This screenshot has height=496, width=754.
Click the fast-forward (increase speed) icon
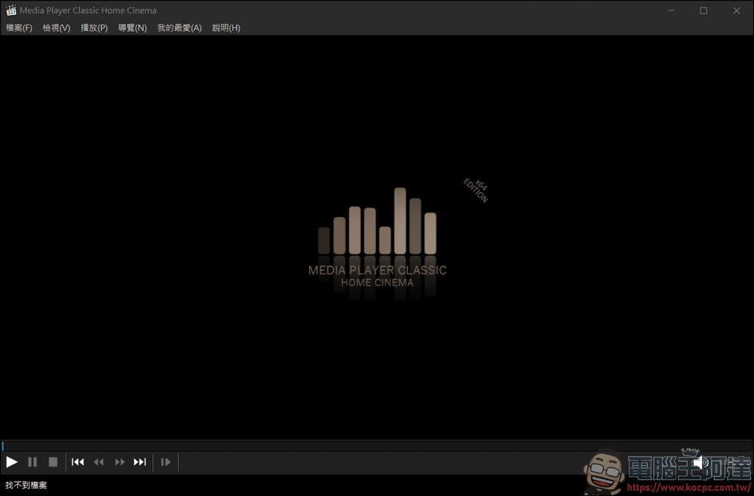(x=119, y=461)
